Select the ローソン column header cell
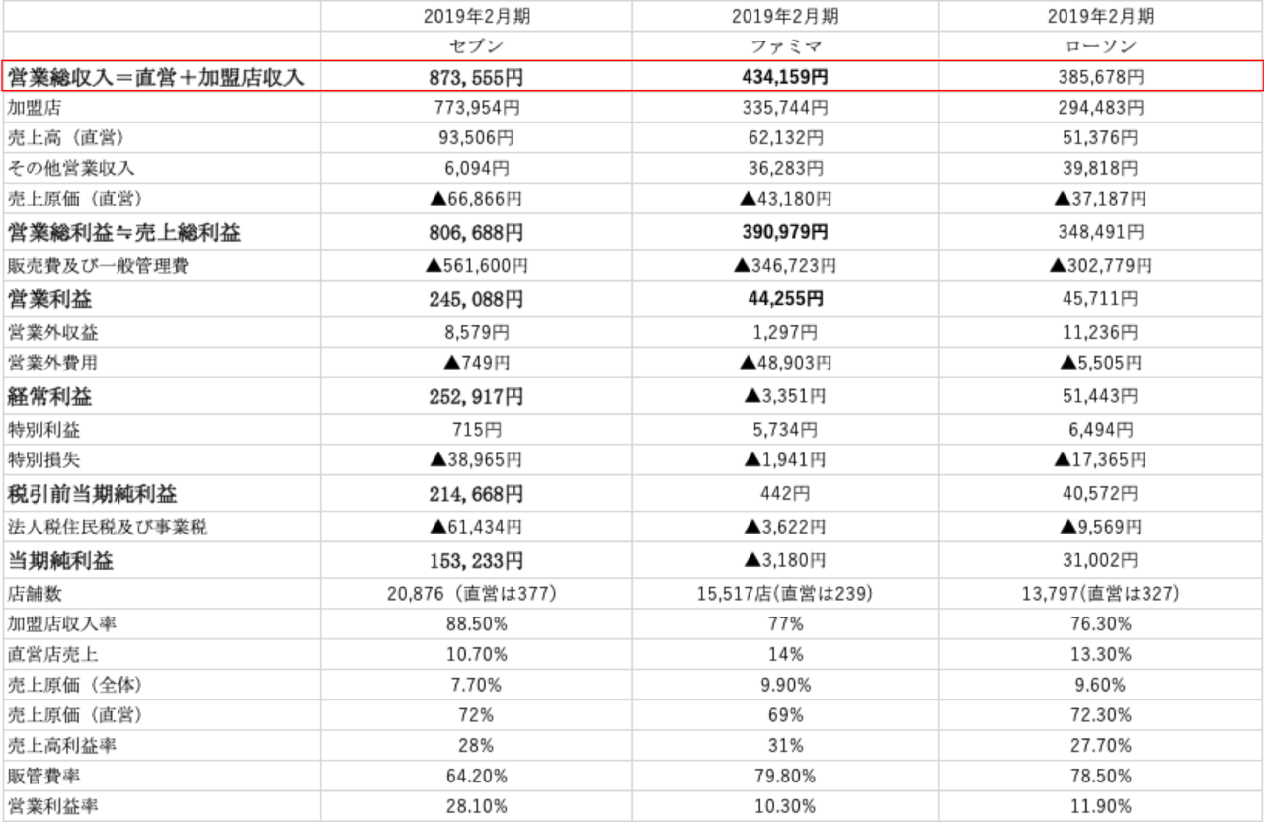The image size is (1264, 822). tap(1101, 46)
